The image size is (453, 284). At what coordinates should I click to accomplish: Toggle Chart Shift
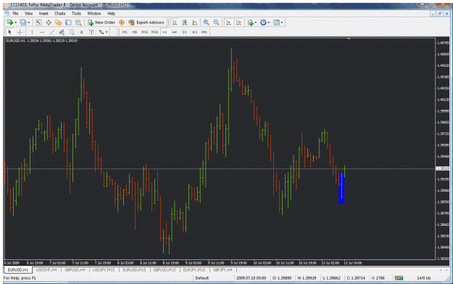pos(238,23)
